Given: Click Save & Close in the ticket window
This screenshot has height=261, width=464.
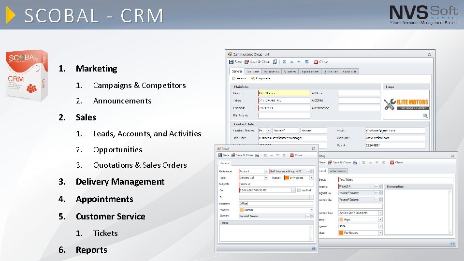Looking at the screenshot, I should (339, 162).
